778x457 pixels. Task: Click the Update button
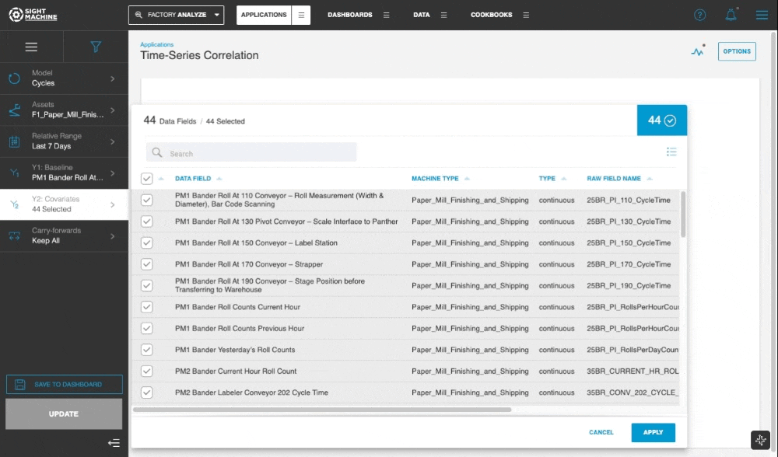pyautogui.click(x=64, y=414)
